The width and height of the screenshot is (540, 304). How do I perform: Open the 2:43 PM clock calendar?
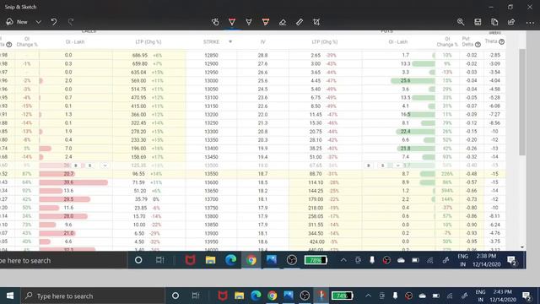503,296
